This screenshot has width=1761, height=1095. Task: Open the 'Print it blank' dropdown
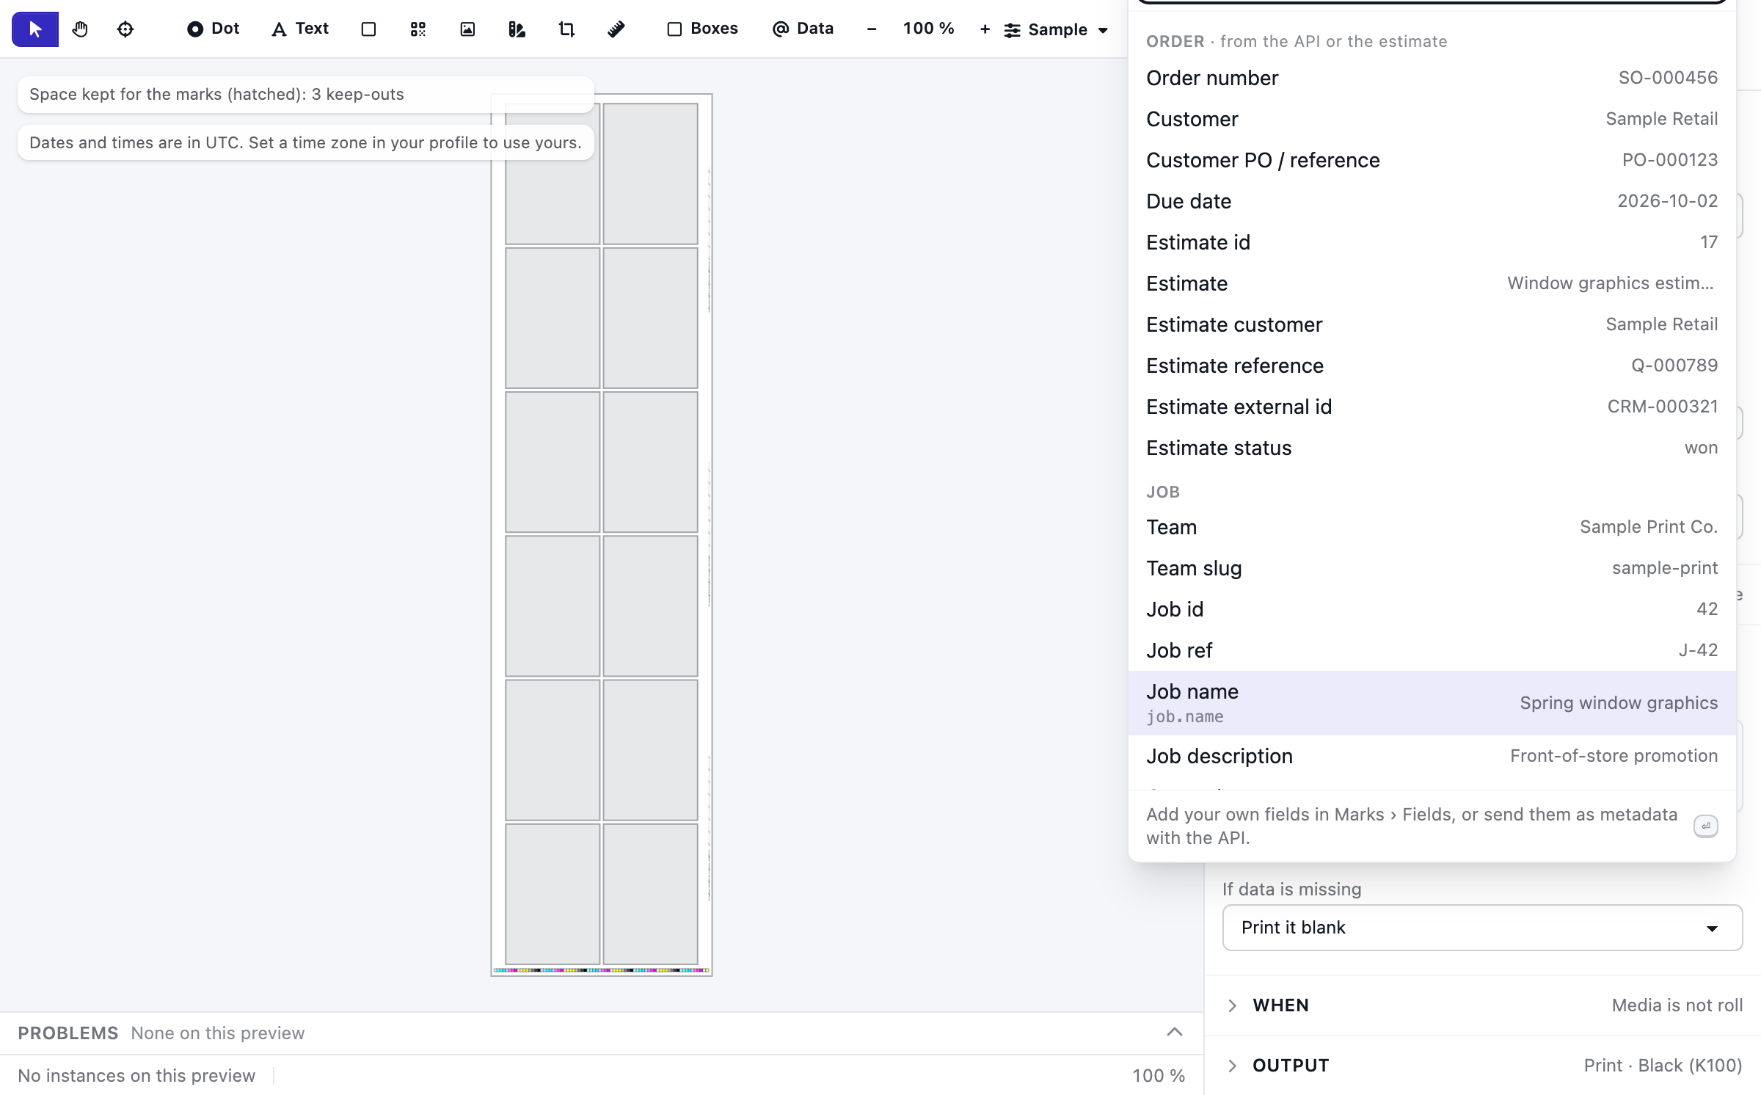(x=1482, y=928)
